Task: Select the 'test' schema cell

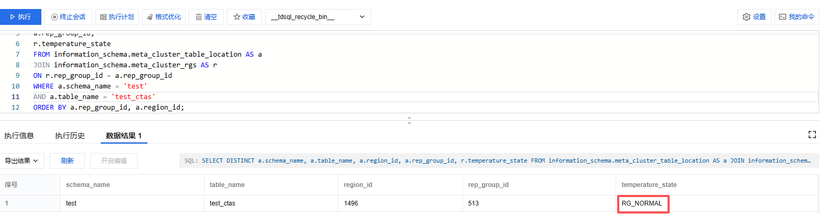Action: (131, 203)
